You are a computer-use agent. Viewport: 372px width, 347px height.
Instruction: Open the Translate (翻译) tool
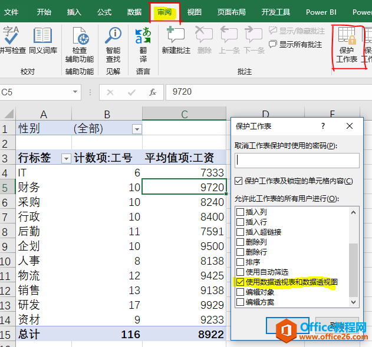143,45
